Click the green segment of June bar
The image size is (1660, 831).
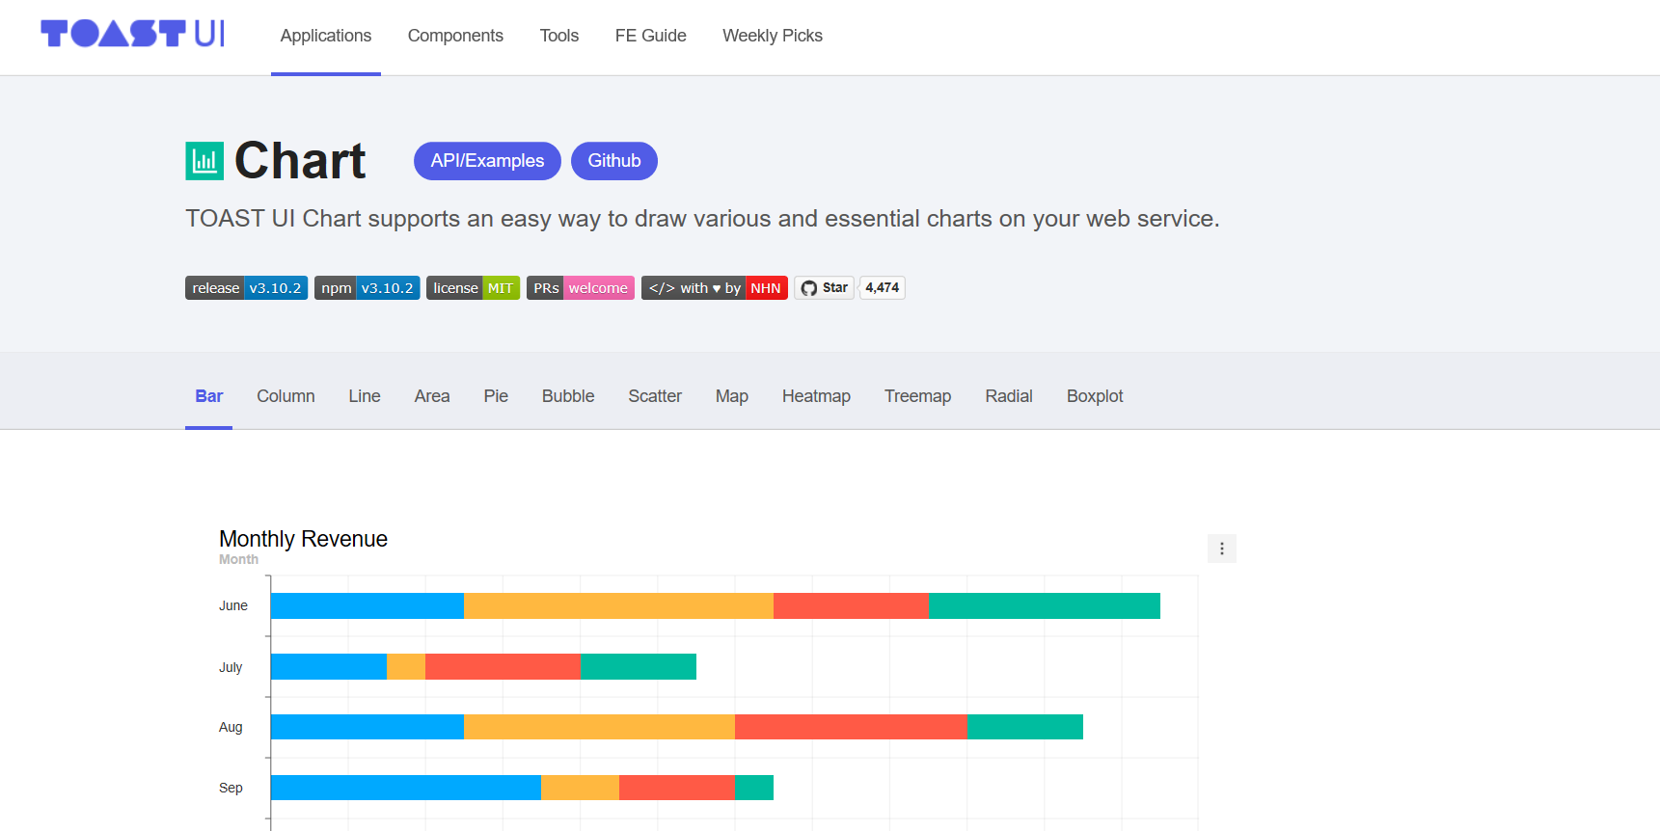pyautogui.click(x=1044, y=605)
